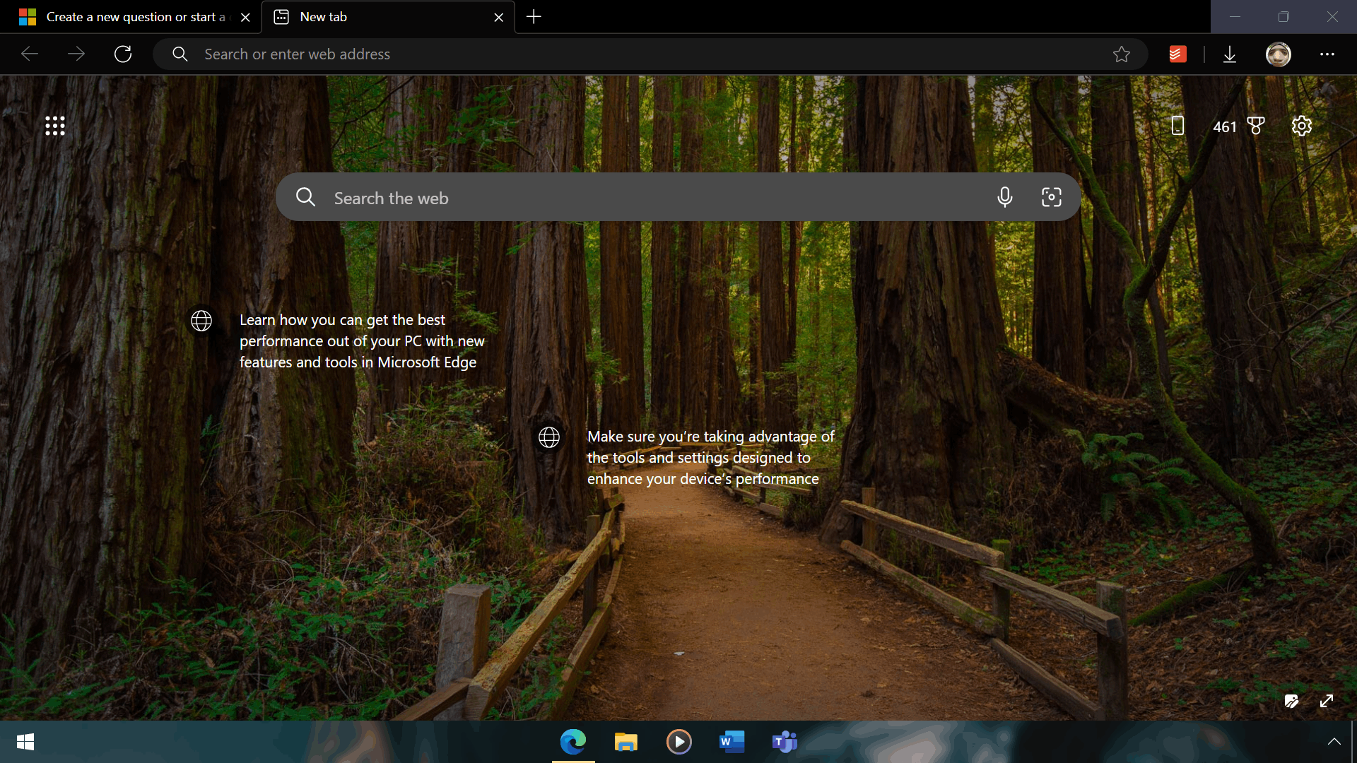
Task: Add page to favorites star icon
Action: pyautogui.click(x=1121, y=54)
